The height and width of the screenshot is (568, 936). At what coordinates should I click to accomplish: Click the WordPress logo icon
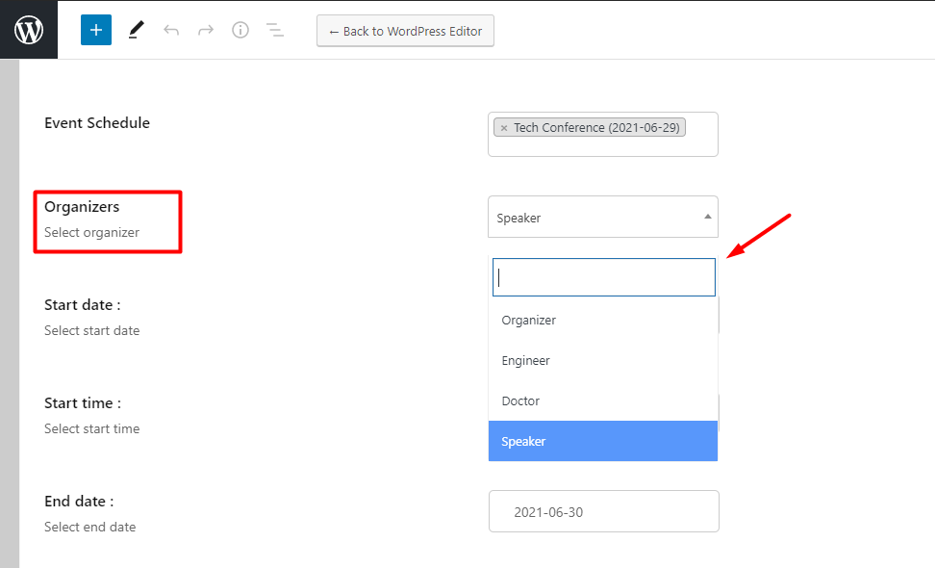point(29,30)
